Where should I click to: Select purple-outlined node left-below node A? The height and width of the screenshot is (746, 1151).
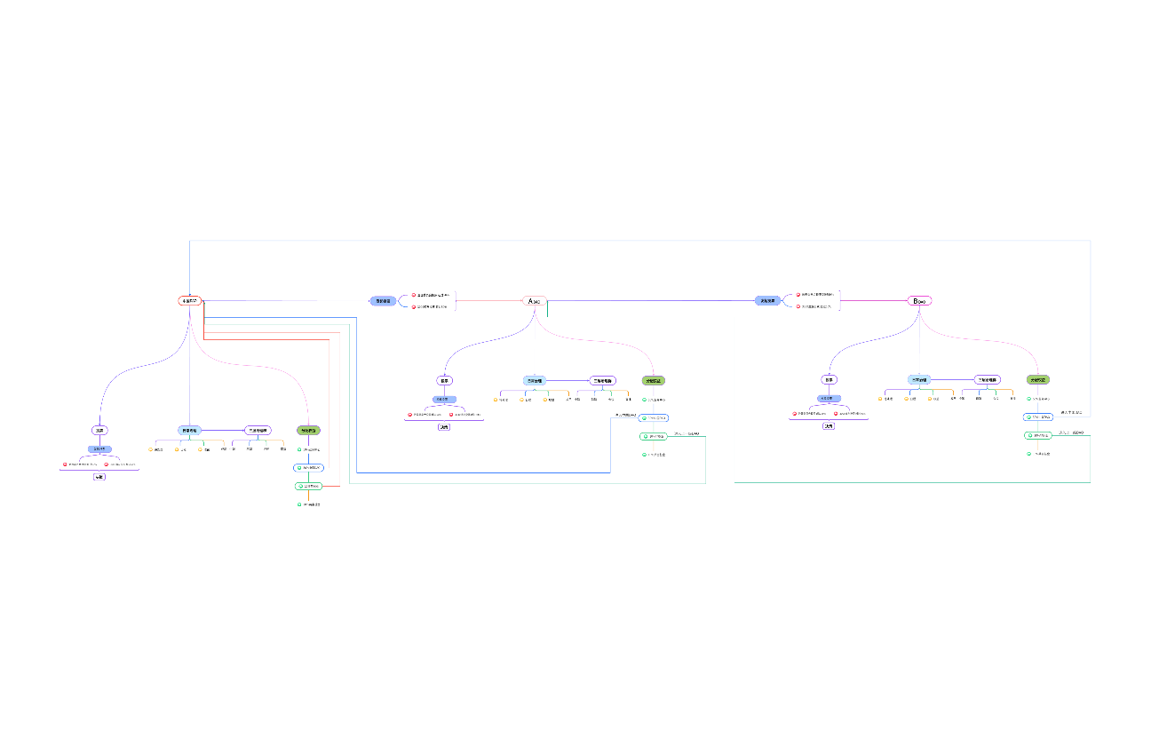pyautogui.click(x=444, y=380)
